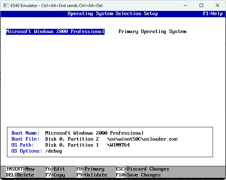Click the Operating System Selection Setup heading
226x180 pixels.
point(113,14)
